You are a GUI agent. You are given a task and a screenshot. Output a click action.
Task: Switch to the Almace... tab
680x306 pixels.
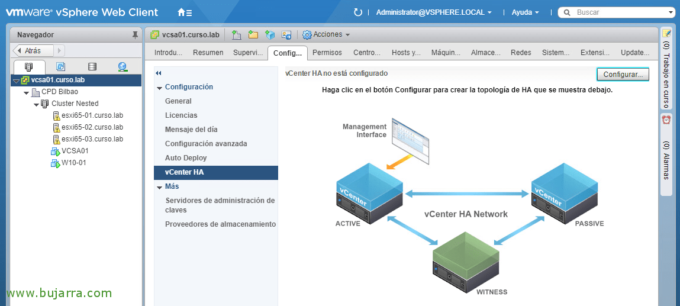point(486,53)
